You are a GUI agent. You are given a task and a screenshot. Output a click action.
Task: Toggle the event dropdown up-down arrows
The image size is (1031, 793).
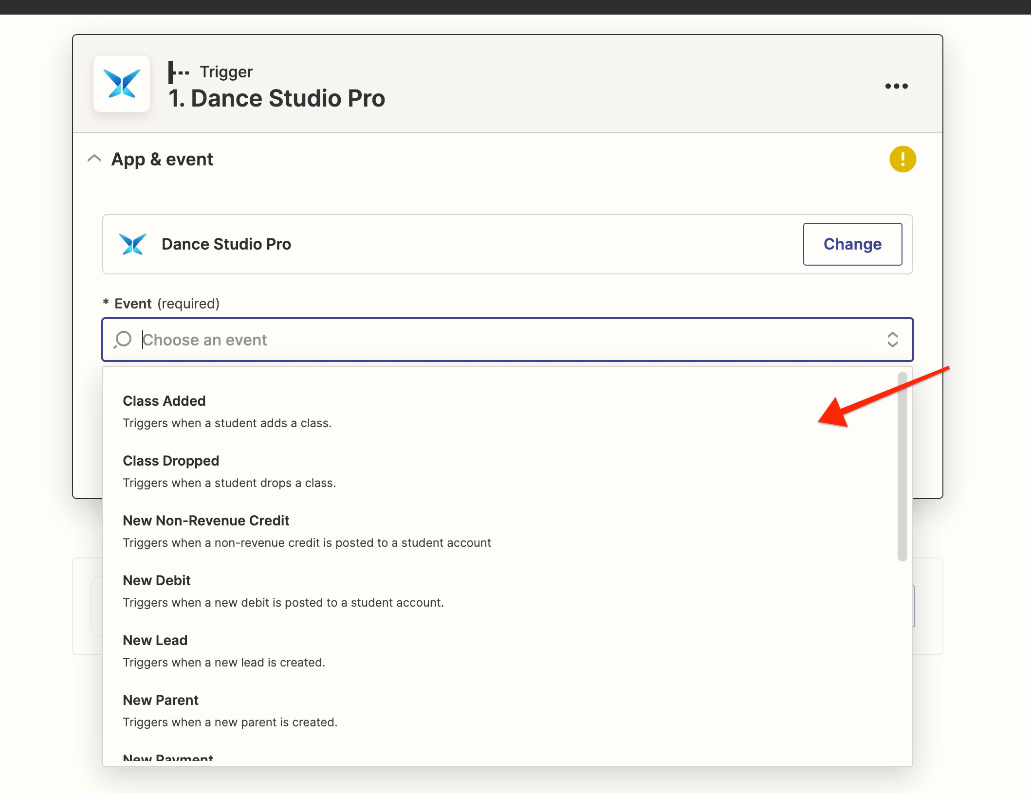coord(892,340)
